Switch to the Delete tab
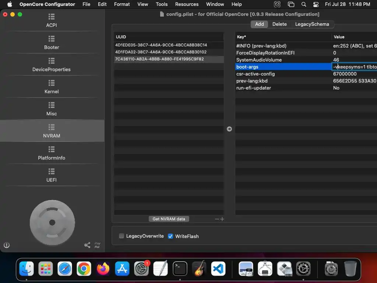 [279, 24]
